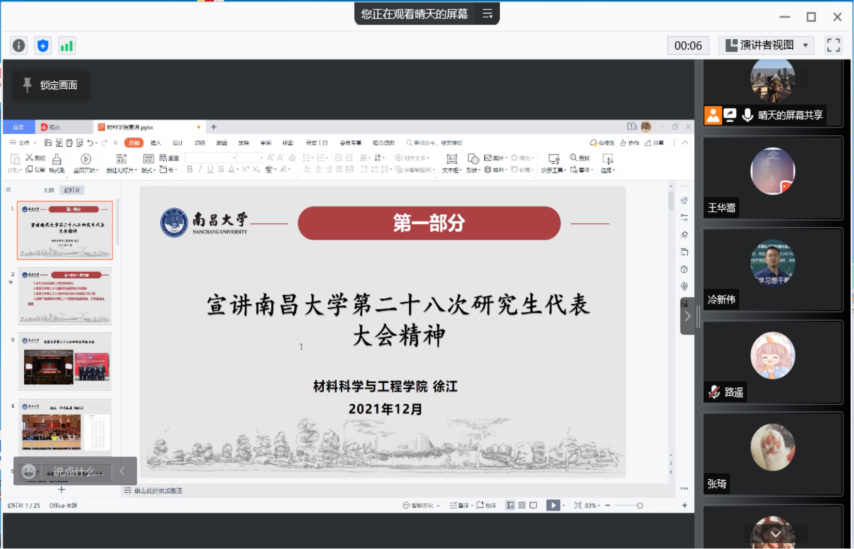Undo last action in WPS
This screenshot has height=549, width=854.
(x=90, y=143)
